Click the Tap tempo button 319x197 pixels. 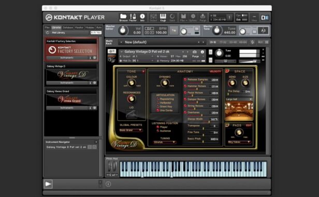pos(174,31)
